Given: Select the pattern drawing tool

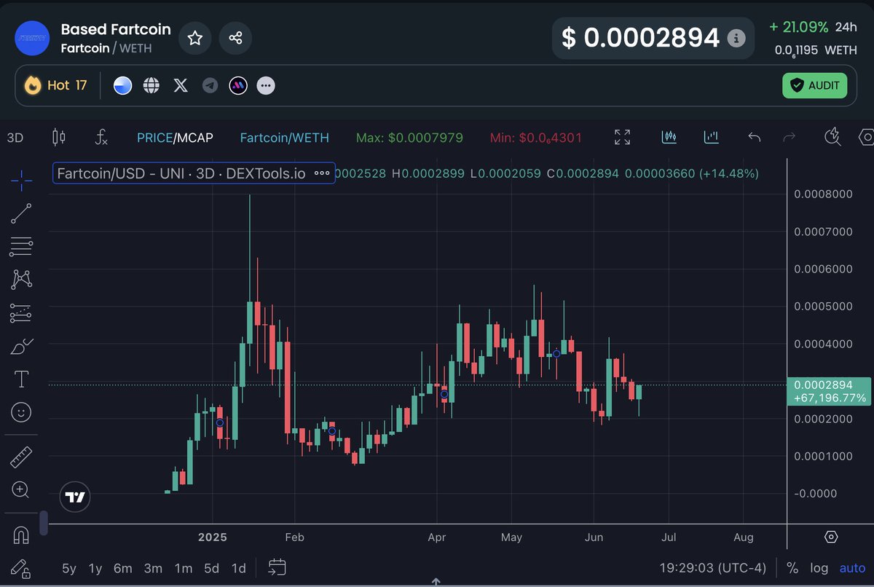Looking at the screenshot, I should point(21,280).
